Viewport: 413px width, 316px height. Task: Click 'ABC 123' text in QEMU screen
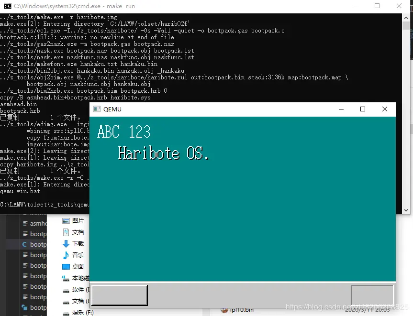click(x=124, y=131)
